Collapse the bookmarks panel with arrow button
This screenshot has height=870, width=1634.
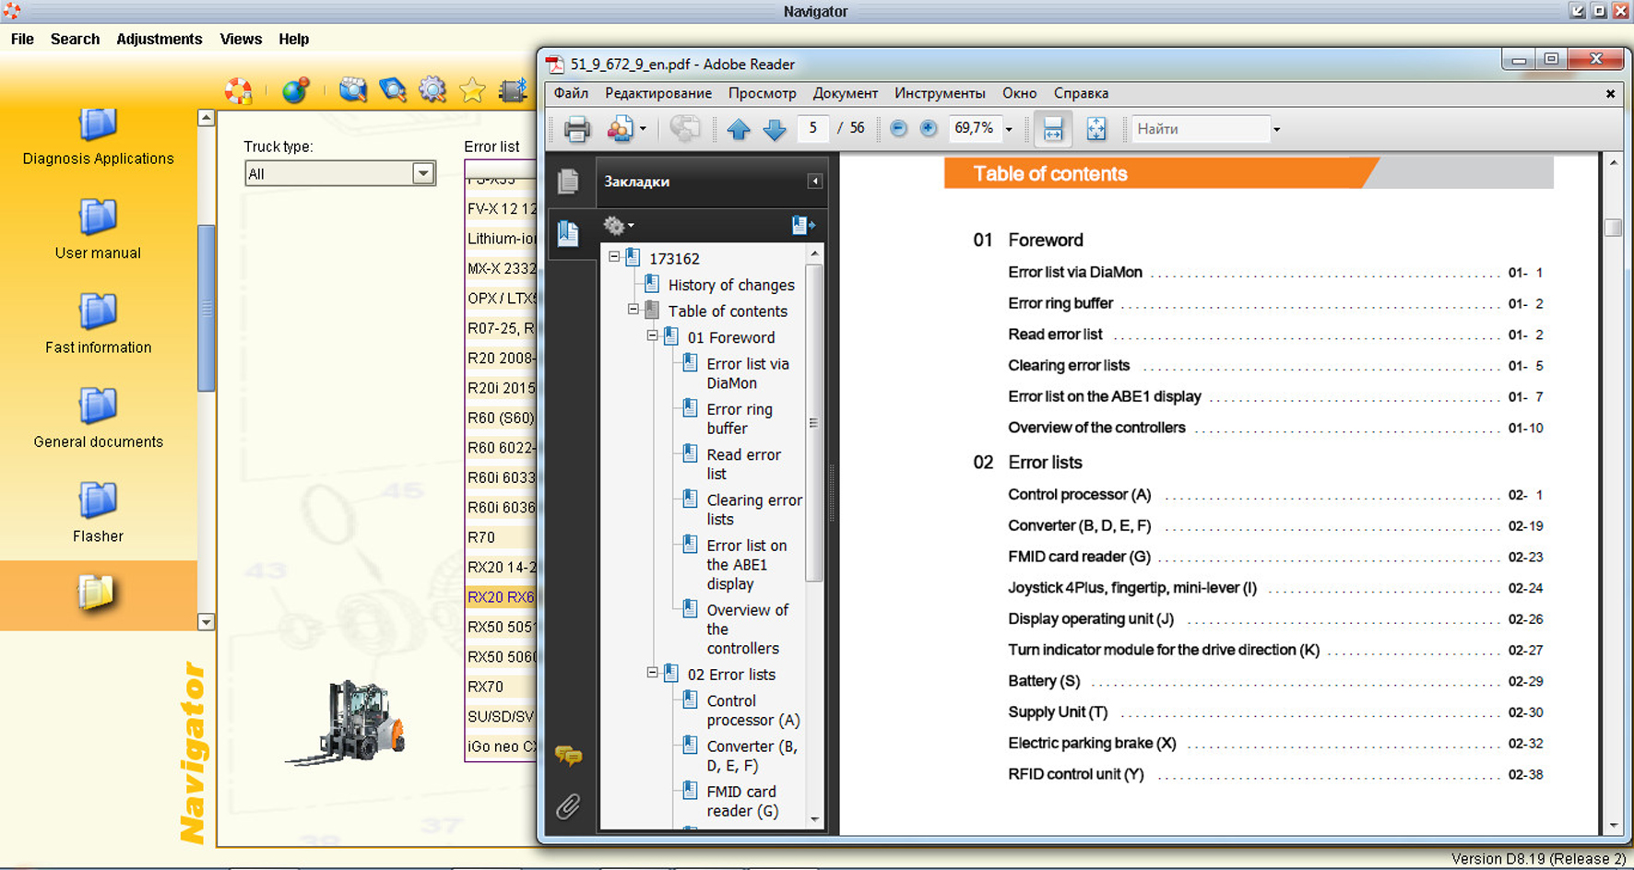(815, 182)
